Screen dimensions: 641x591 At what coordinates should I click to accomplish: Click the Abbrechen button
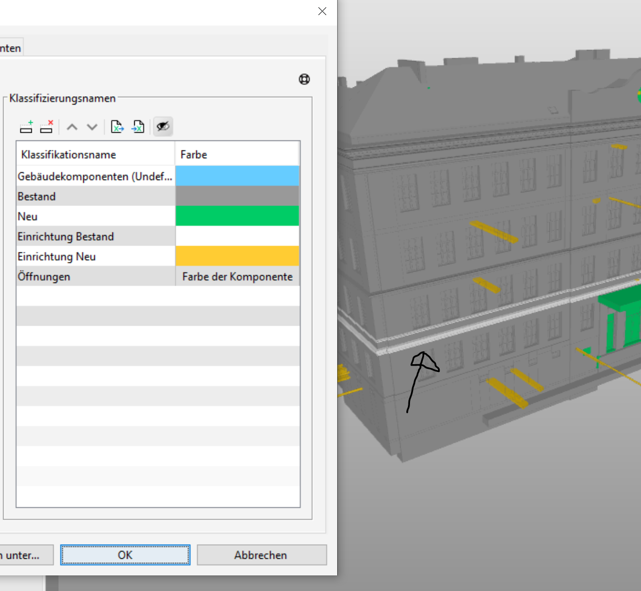(262, 555)
